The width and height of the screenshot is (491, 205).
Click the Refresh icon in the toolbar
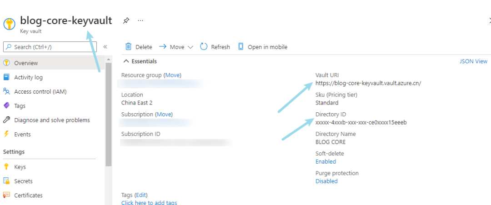click(204, 47)
